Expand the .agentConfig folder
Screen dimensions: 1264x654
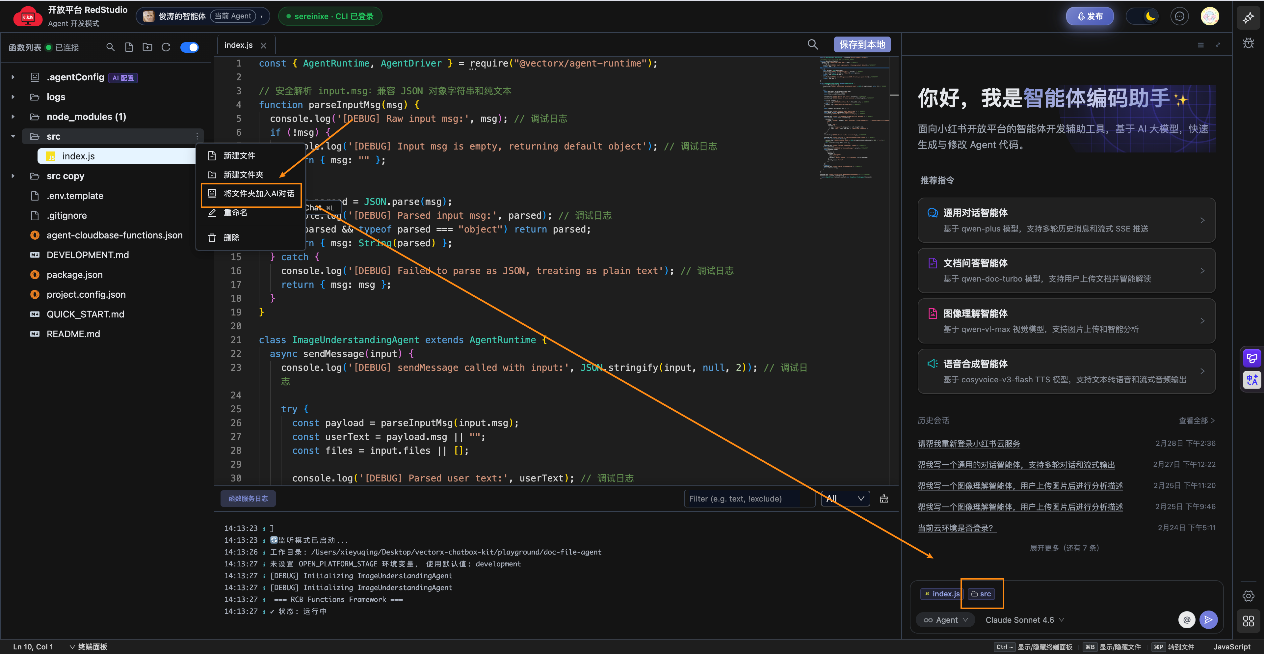(13, 77)
